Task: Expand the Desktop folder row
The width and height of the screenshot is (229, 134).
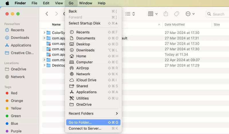Action: [x=44, y=65]
